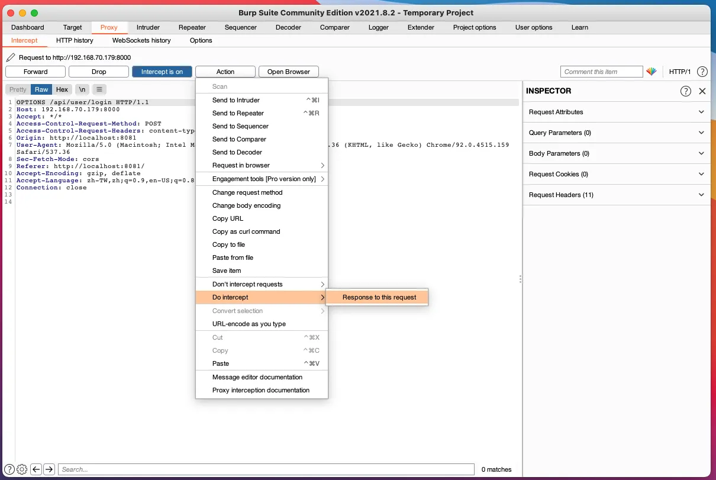Switch to the Dashboard tab
The image size is (716, 480).
[27, 27]
